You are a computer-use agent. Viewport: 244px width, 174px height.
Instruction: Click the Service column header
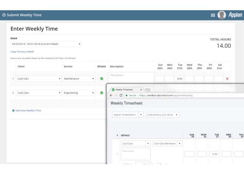(68, 67)
